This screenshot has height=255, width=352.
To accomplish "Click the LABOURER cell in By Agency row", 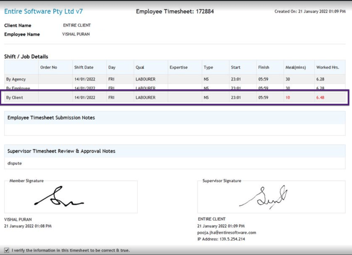I will 145,79.
